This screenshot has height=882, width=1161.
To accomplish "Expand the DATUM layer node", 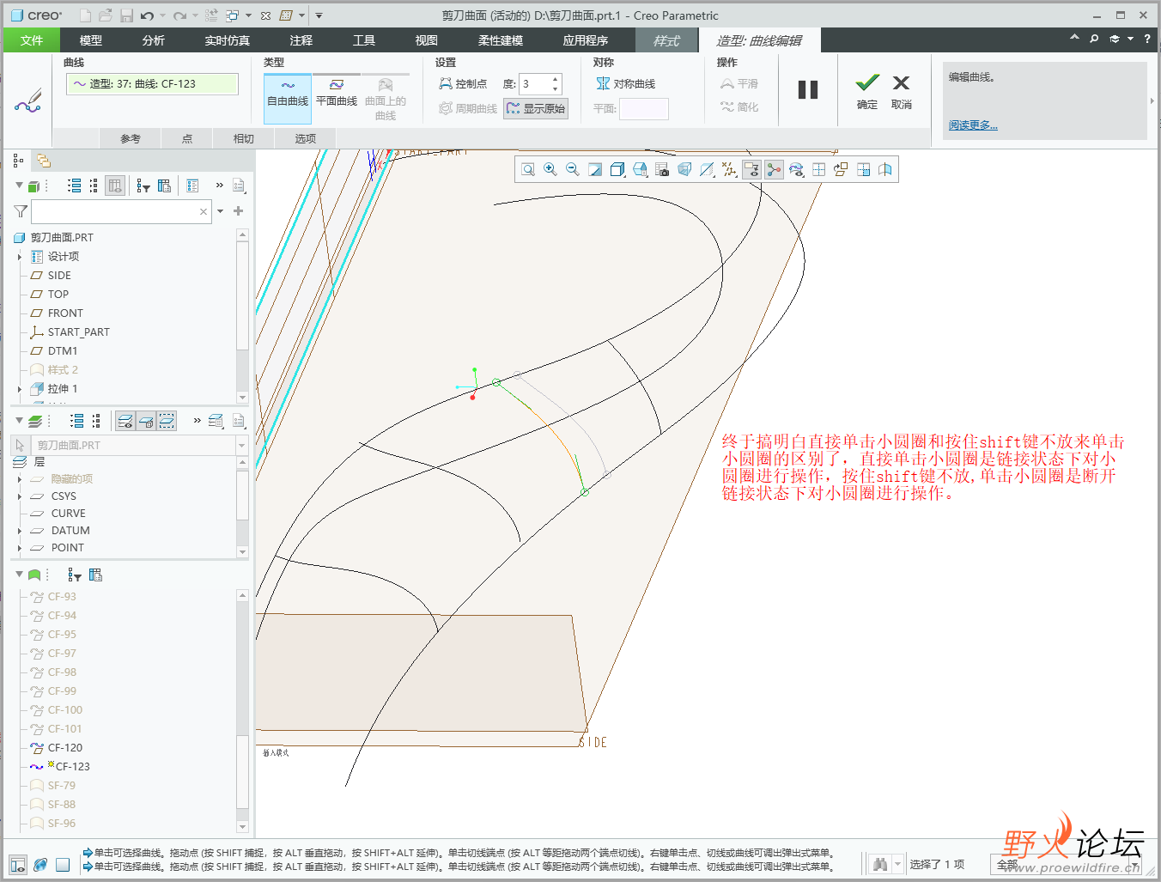I will [20, 531].
